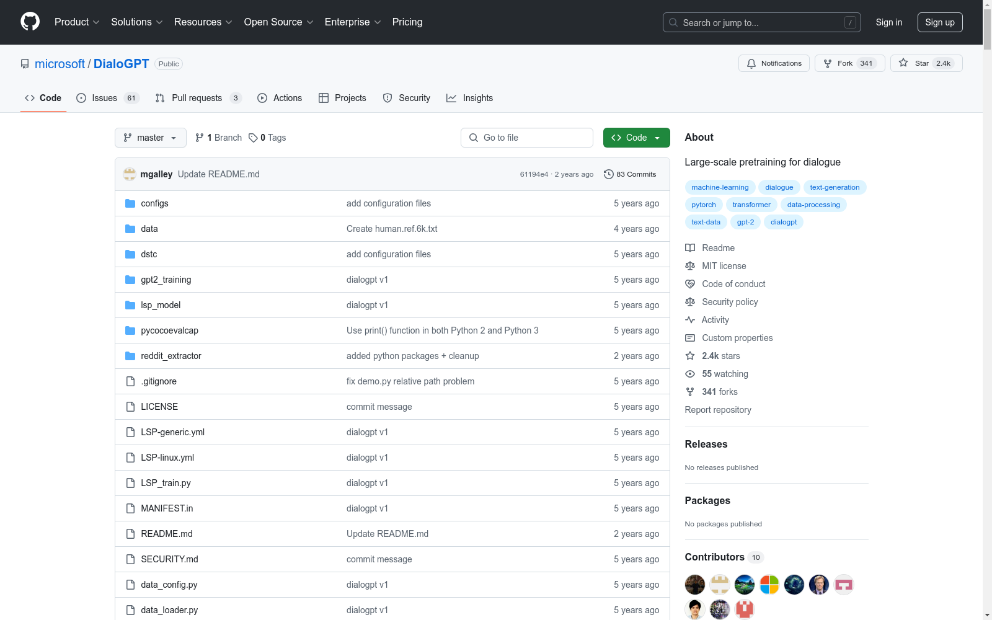
Task: Switch to the Pull requests tab
Action: [198, 98]
